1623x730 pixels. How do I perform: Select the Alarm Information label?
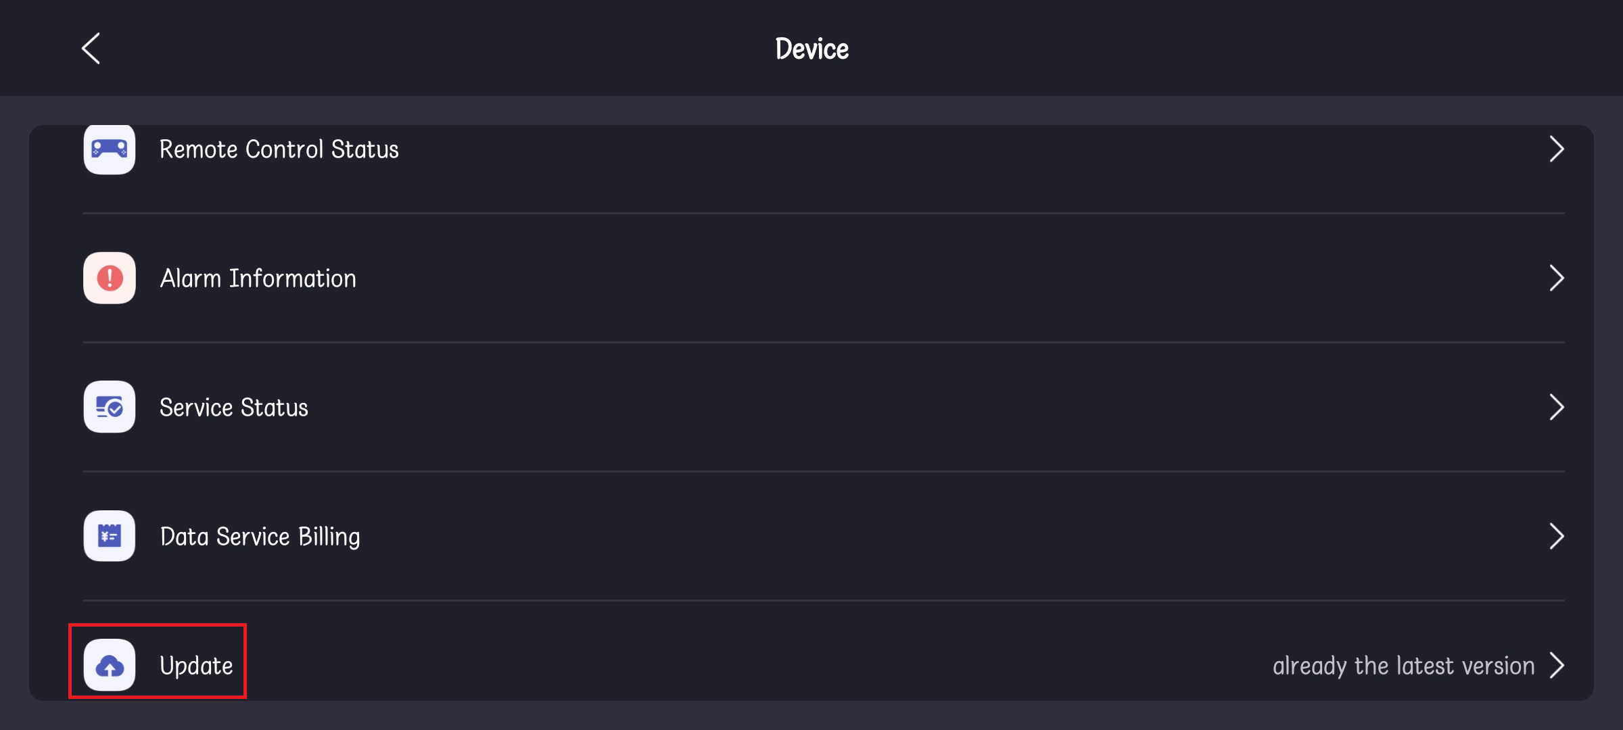pos(258,278)
